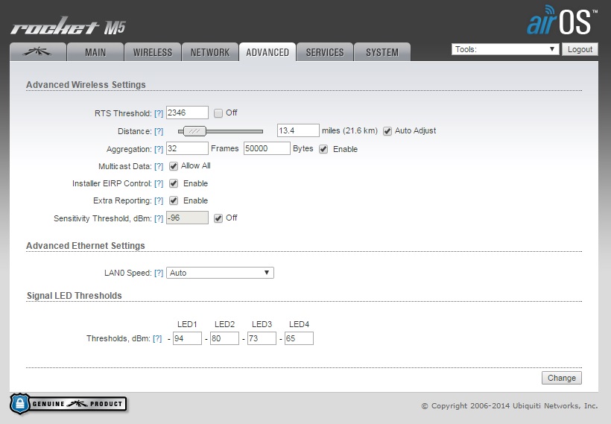The width and height of the screenshot is (611, 424).
Task: Toggle Aggregation Enable checkbox
Action: coord(323,149)
